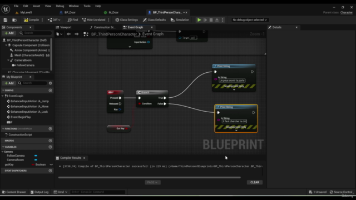
Task: Open My Blueprint settings gear
Action: coord(51,83)
